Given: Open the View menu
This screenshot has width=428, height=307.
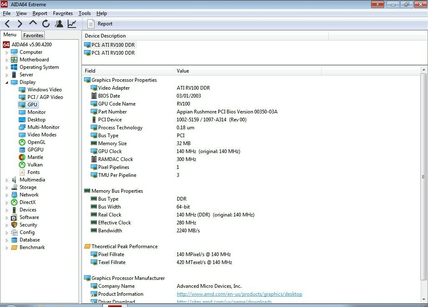Looking at the screenshot, I should pos(21,13).
